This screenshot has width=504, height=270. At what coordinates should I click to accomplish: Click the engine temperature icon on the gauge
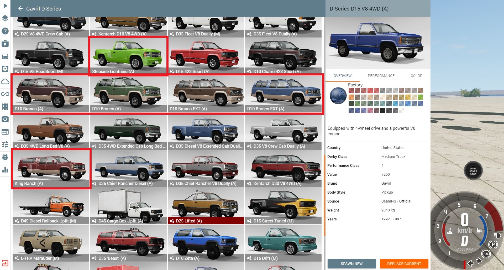click(x=450, y=231)
